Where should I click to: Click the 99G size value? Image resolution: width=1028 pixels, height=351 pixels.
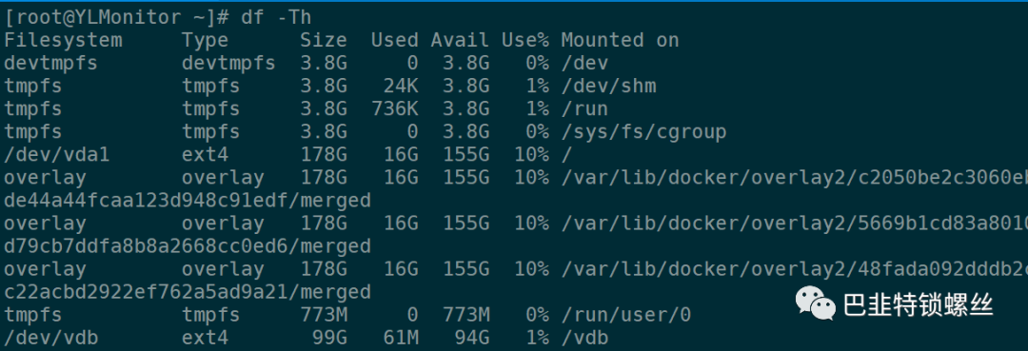point(329,338)
